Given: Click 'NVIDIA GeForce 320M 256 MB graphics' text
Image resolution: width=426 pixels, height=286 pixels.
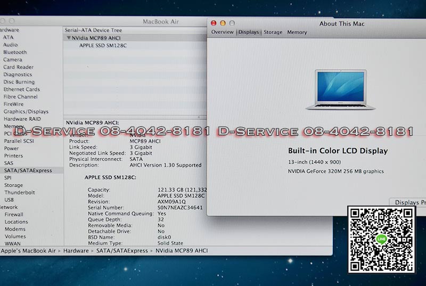Looking at the screenshot, I should (336, 171).
